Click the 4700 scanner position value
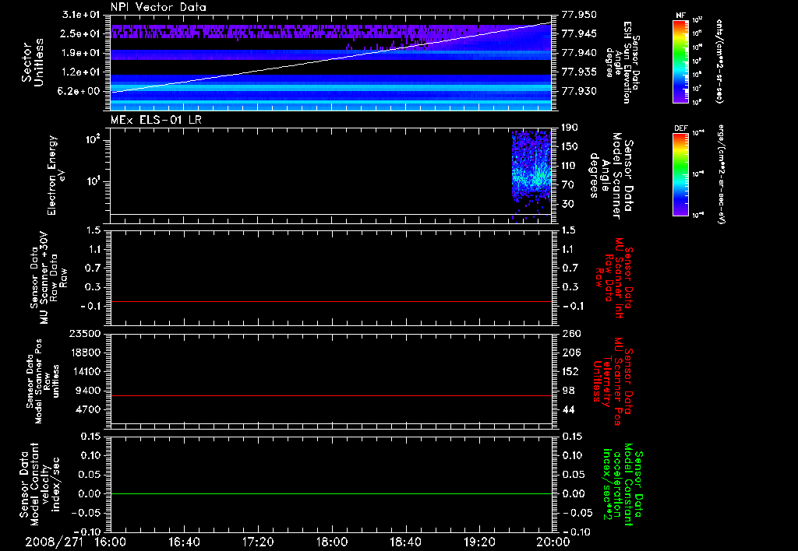This screenshot has height=551, width=798. click(x=88, y=409)
